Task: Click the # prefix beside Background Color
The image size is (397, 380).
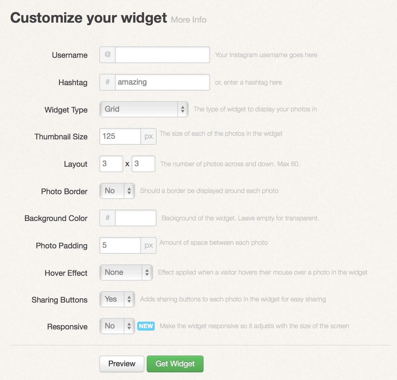Action: [107, 218]
